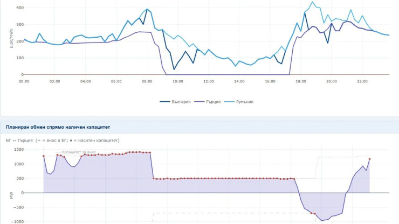Click the dark blue България legend line swatch
399x224 pixels.
[164, 102]
